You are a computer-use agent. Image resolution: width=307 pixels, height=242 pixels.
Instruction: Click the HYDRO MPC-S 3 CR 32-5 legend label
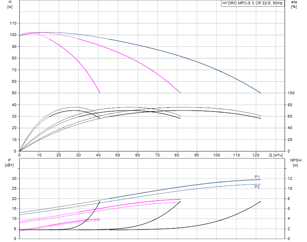(x=253, y=4)
